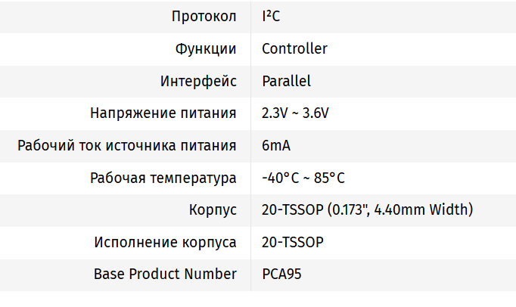Click the Напряжение питания label
516x307 pixels.
click(163, 113)
